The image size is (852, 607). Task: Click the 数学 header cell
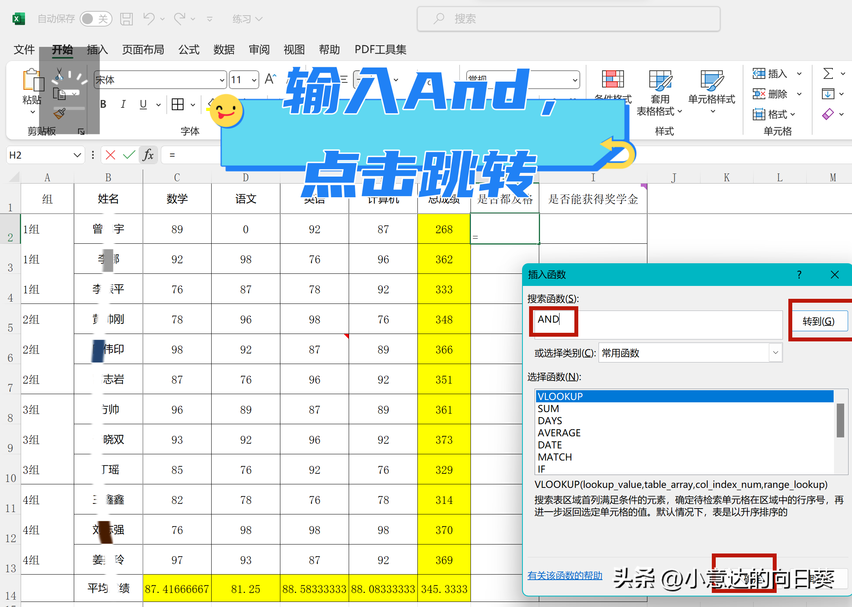tap(177, 199)
